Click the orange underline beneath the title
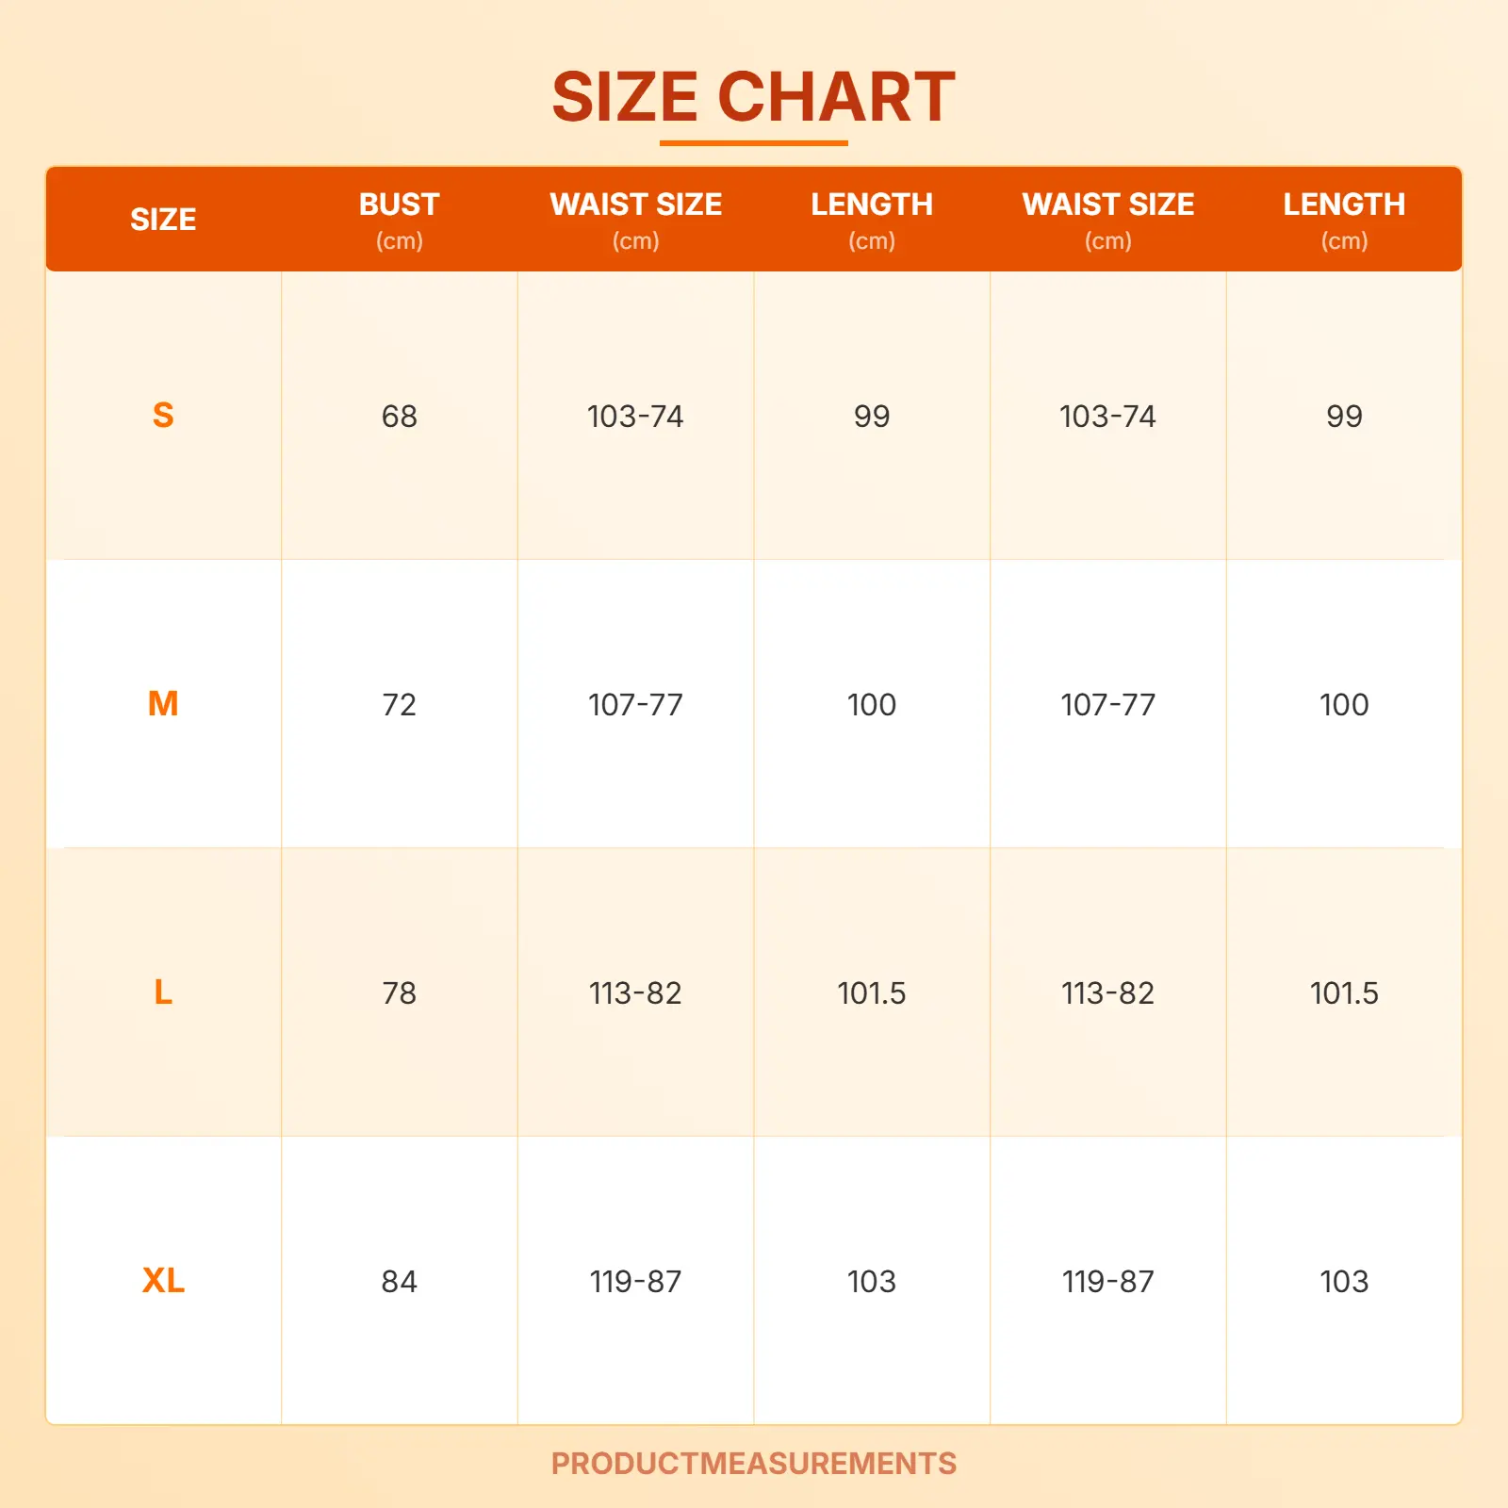The width and height of the screenshot is (1508, 1508). click(x=753, y=143)
